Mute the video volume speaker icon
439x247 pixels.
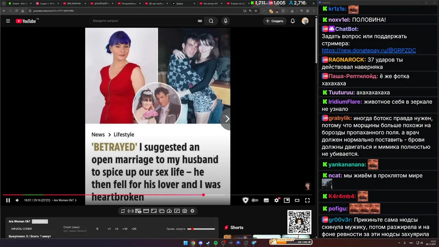[17, 200]
